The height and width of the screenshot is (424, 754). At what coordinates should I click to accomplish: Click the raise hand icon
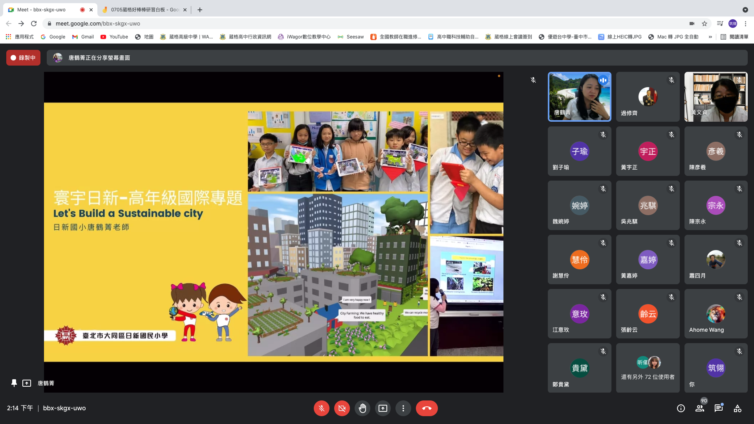362,408
